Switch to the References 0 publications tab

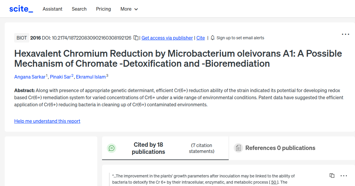(280, 148)
